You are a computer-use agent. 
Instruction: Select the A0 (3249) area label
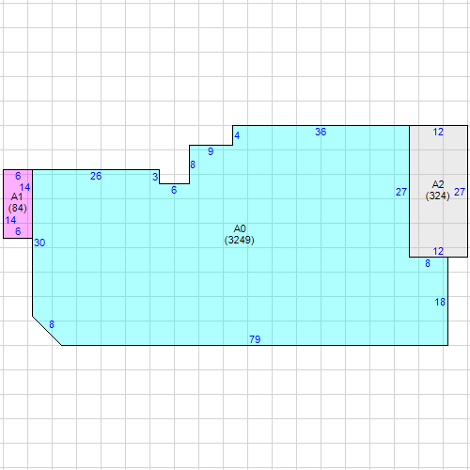coord(240,234)
